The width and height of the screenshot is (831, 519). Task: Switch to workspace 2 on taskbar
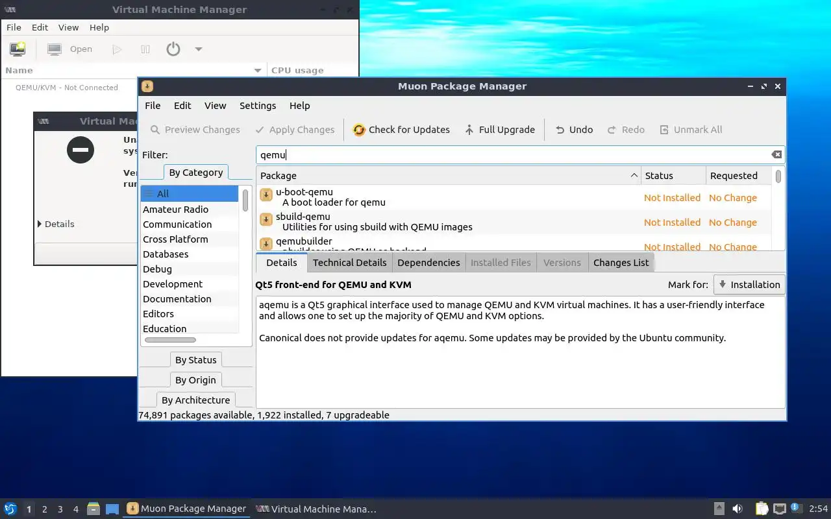click(x=45, y=509)
